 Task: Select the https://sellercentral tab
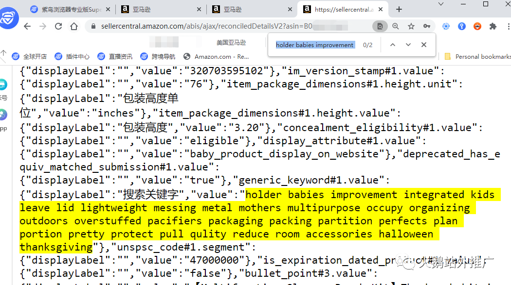(343, 9)
